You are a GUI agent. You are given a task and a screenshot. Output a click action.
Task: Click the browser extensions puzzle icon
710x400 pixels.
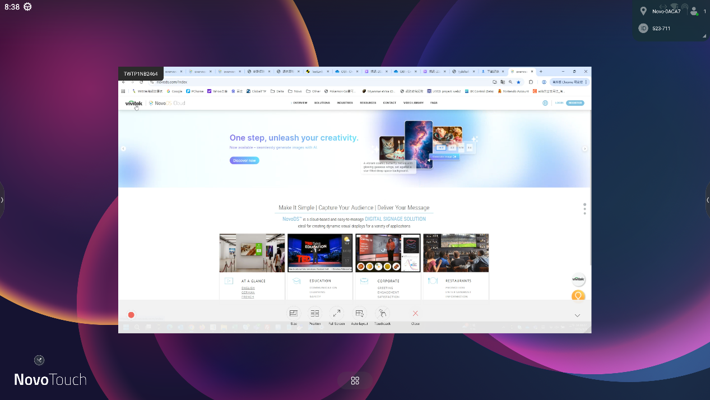coord(531,82)
